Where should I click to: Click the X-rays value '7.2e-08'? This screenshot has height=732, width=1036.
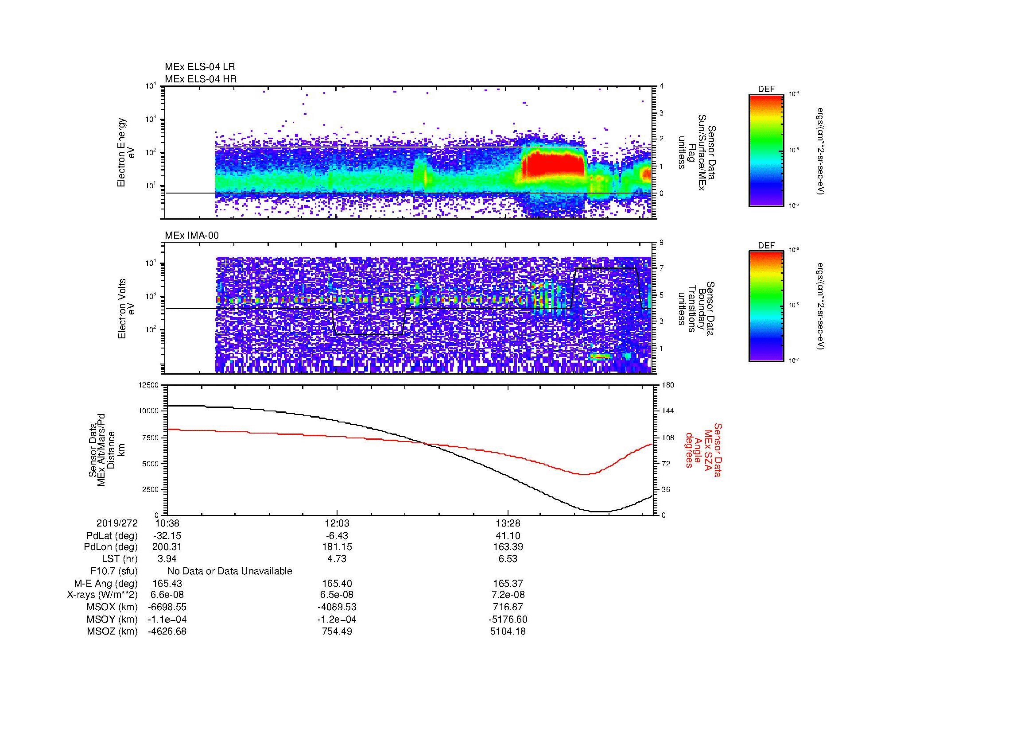pyautogui.click(x=508, y=595)
